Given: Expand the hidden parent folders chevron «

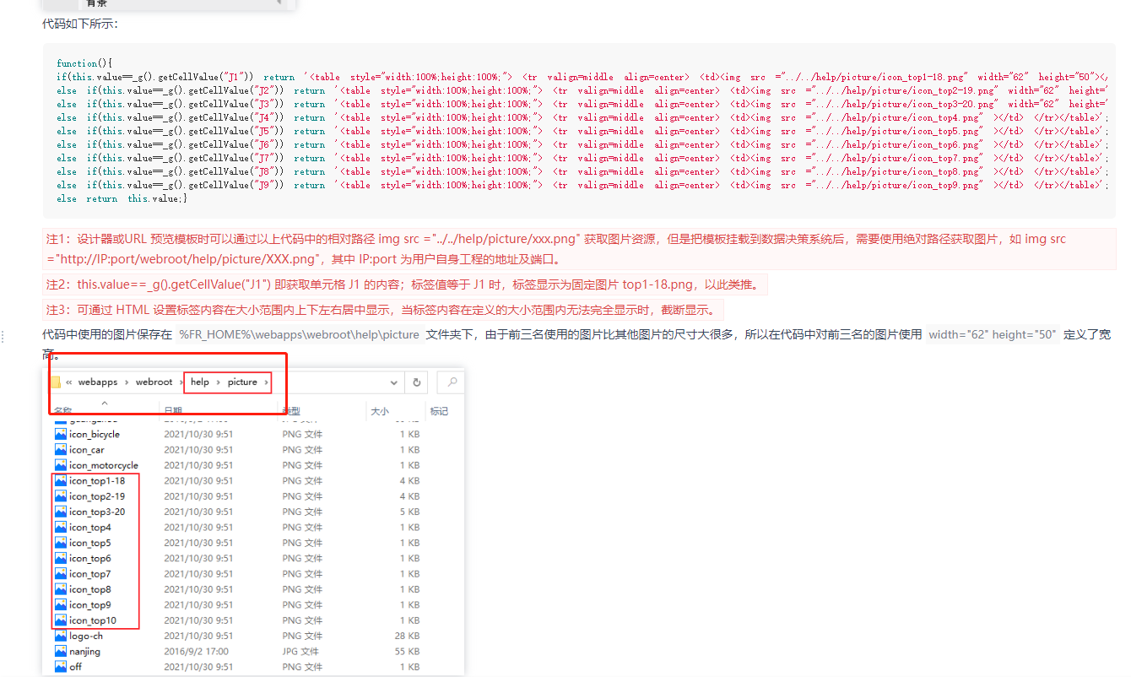Looking at the screenshot, I should pos(68,382).
